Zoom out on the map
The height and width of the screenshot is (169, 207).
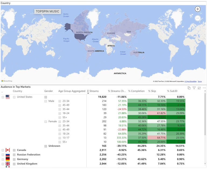198,18
